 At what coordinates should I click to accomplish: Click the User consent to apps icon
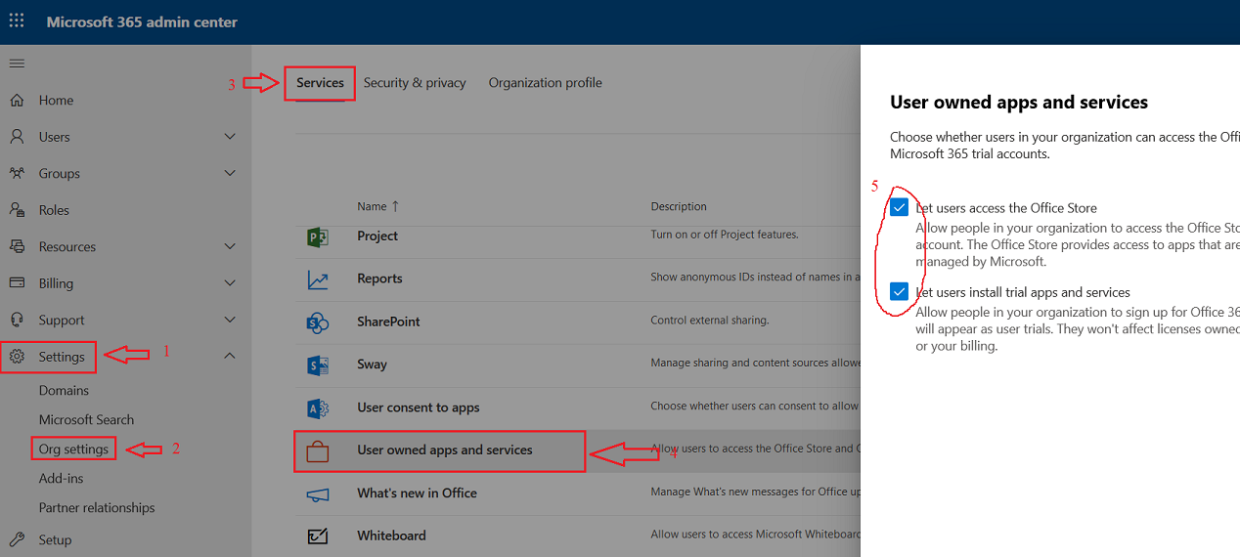(x=317, y=407)
